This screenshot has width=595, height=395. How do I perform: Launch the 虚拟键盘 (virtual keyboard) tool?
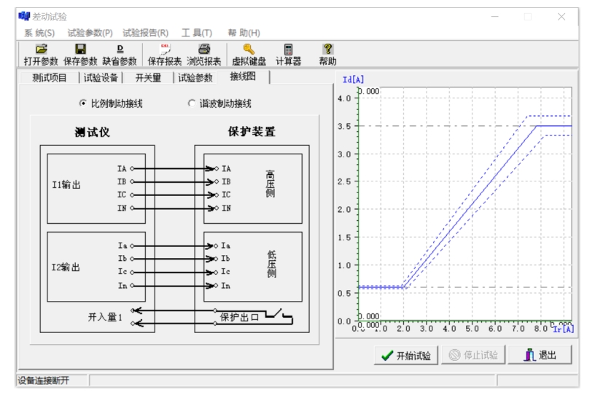249,50
